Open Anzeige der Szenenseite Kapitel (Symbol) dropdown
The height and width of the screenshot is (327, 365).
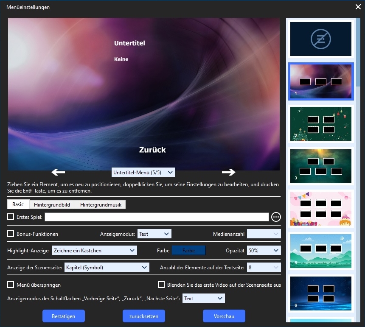107,268
